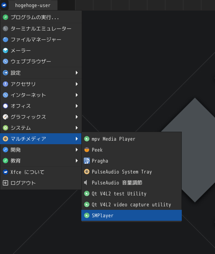This screenshot has width=215, height=254.
Task: Click the mpv Media Player icon
Action: click(87, 139)
